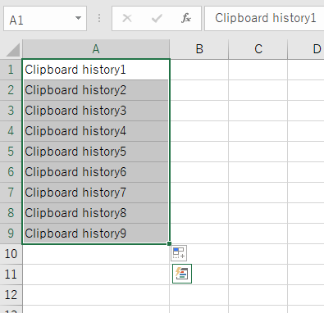Select column C header
The width and height of the screenshot is (324, 313).
tap(258, 49)
